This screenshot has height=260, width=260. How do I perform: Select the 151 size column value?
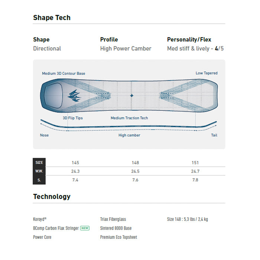(195, 163)
